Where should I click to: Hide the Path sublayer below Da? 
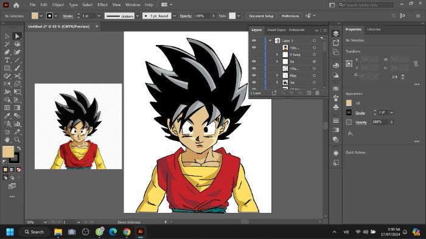pyautogui.click(x=254, y=69)
